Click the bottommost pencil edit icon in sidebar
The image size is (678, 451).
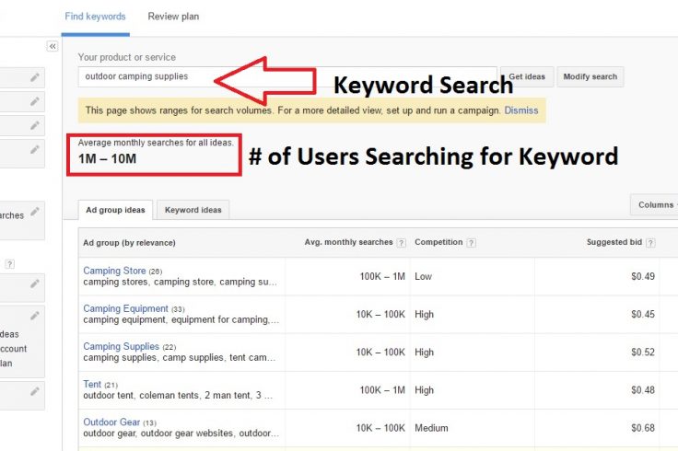pyautogui.click(x=35, y=391)
